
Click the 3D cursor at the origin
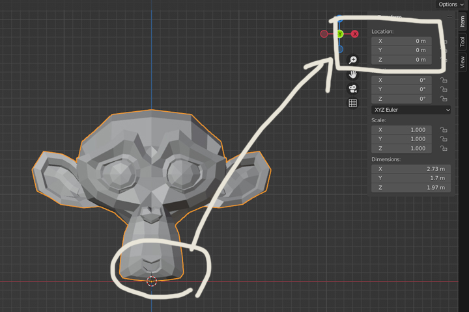(x=152, y=281)
